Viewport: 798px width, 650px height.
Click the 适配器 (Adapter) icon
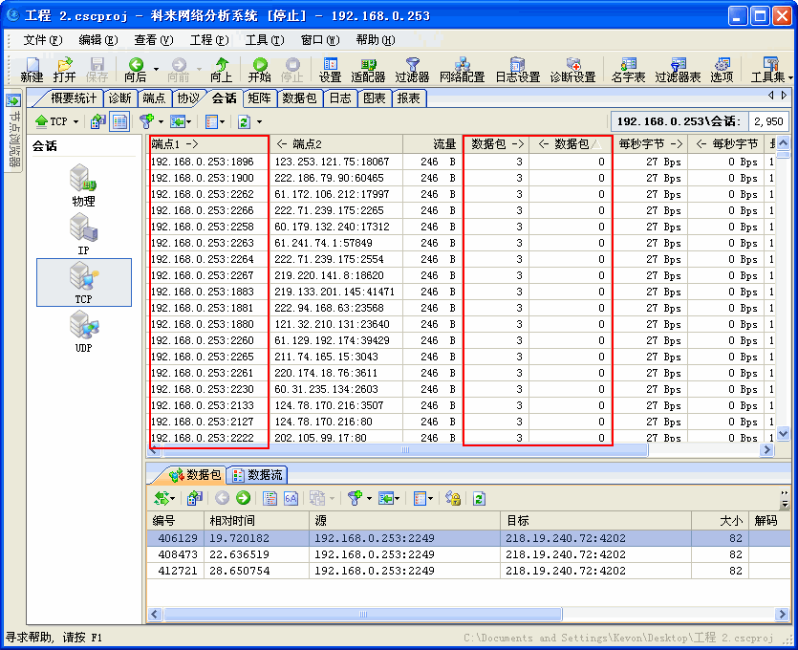click(x=368, y=69)
